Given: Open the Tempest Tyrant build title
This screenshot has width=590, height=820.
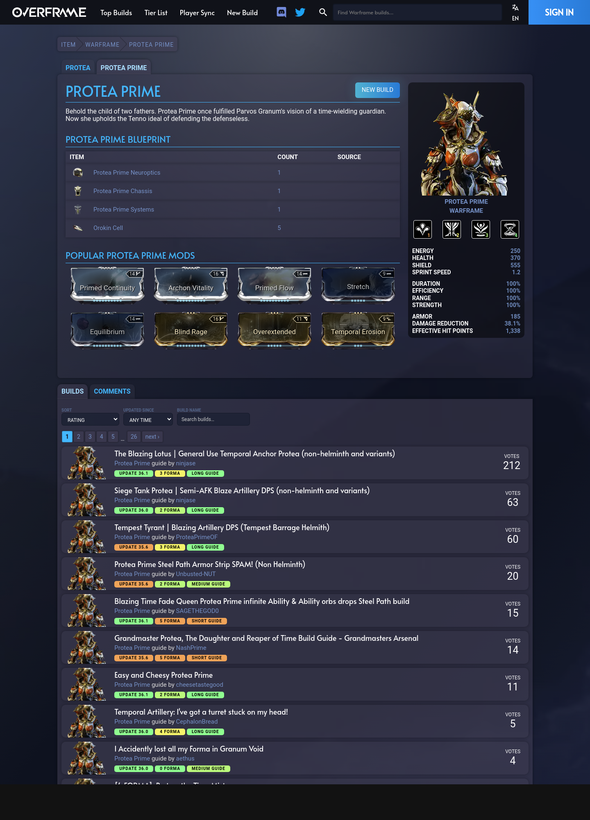Looking at the screenshot, I should (x=222, y=528).
